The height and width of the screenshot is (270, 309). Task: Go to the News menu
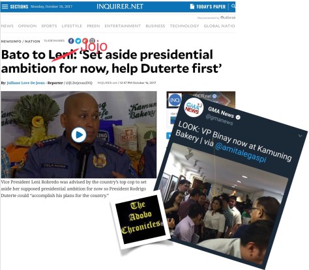7,26
